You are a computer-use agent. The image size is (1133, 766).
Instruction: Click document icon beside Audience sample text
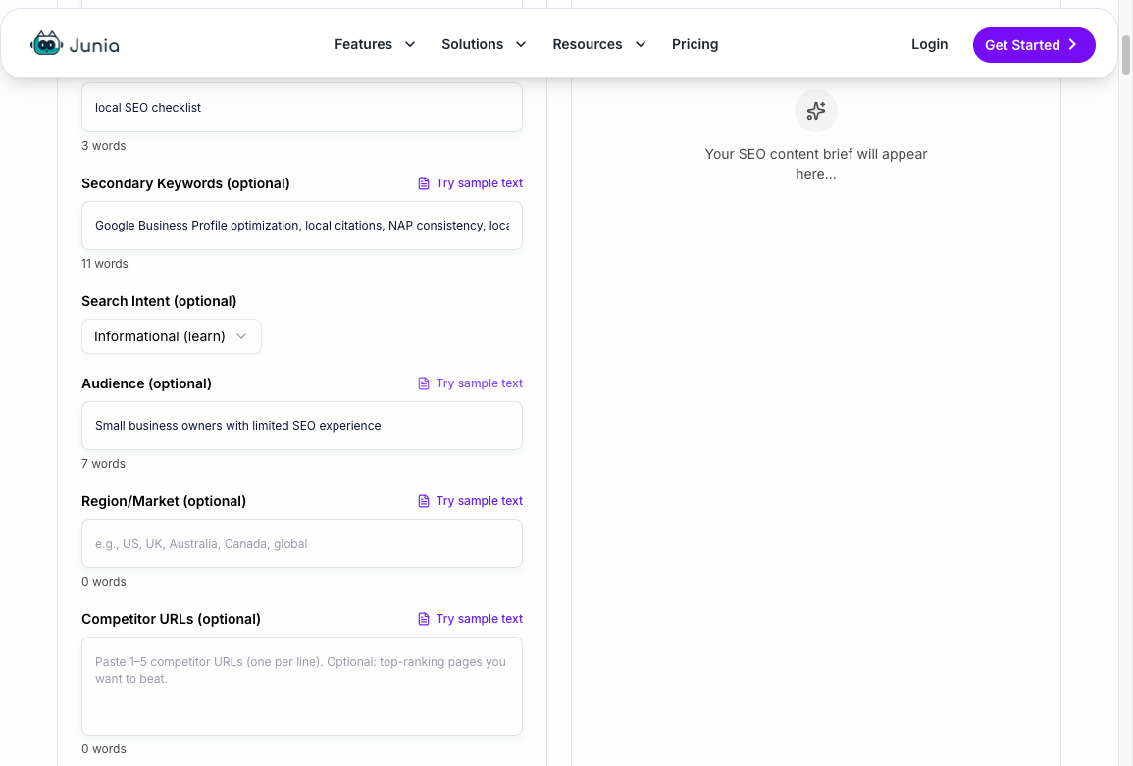[x=424, y=383]
